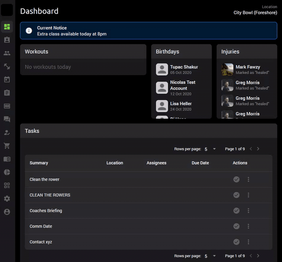This screenshot has width=282, height=262.
Task: Click Tupac Shakur's avatar placeholder
Action: point(162,69)
